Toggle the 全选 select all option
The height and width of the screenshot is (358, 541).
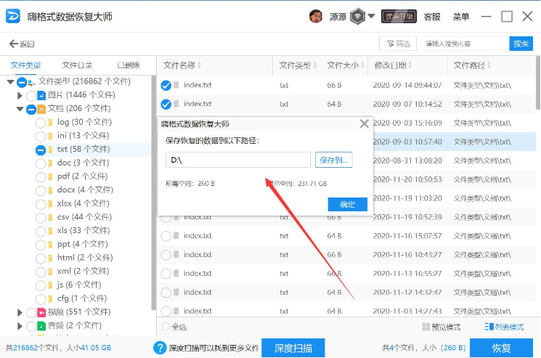point(166,328)
